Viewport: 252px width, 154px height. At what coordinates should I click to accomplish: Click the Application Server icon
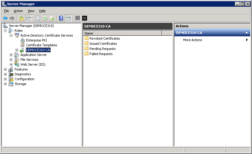[17, 55]
